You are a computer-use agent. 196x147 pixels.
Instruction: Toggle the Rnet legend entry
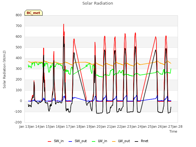pyautogui.click(x=141, y=141)
